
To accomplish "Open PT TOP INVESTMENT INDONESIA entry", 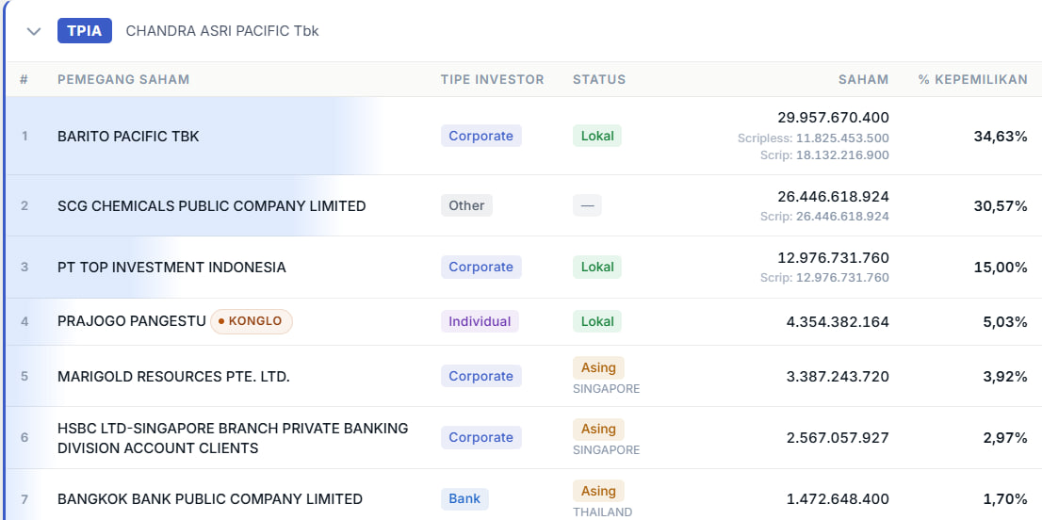I will [171, 267].
